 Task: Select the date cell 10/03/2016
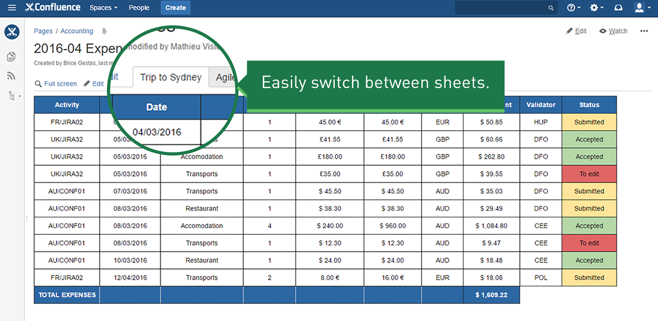click(130, 260)
